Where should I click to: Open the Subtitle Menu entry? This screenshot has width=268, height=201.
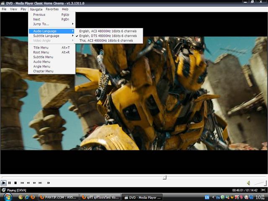52,57
